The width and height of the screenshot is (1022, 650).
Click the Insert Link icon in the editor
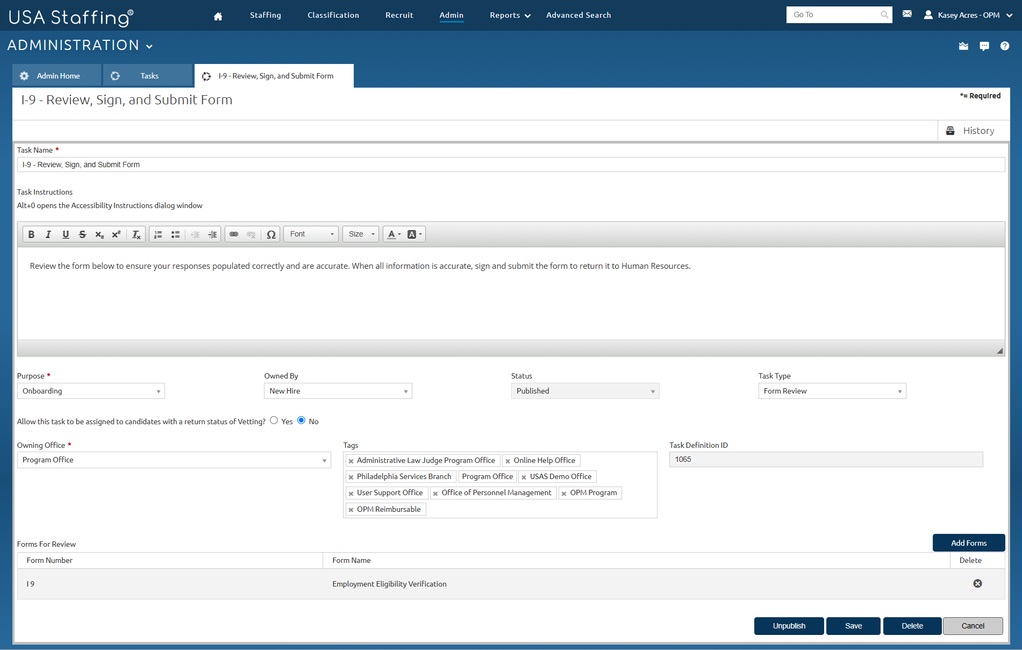pos(234,234)
